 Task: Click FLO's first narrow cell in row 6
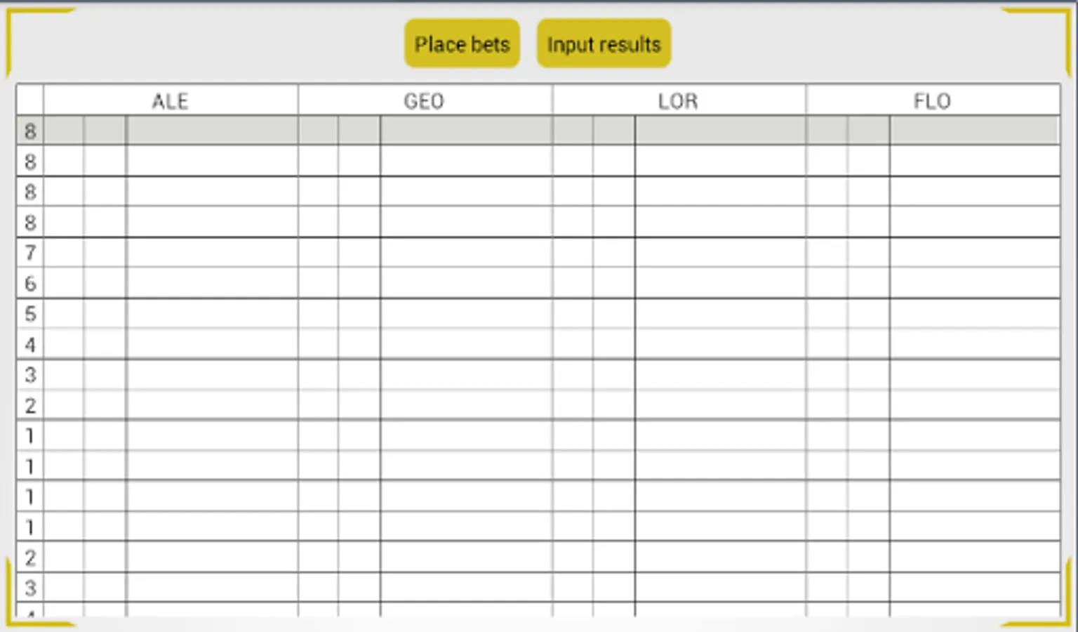pos(827,284)
